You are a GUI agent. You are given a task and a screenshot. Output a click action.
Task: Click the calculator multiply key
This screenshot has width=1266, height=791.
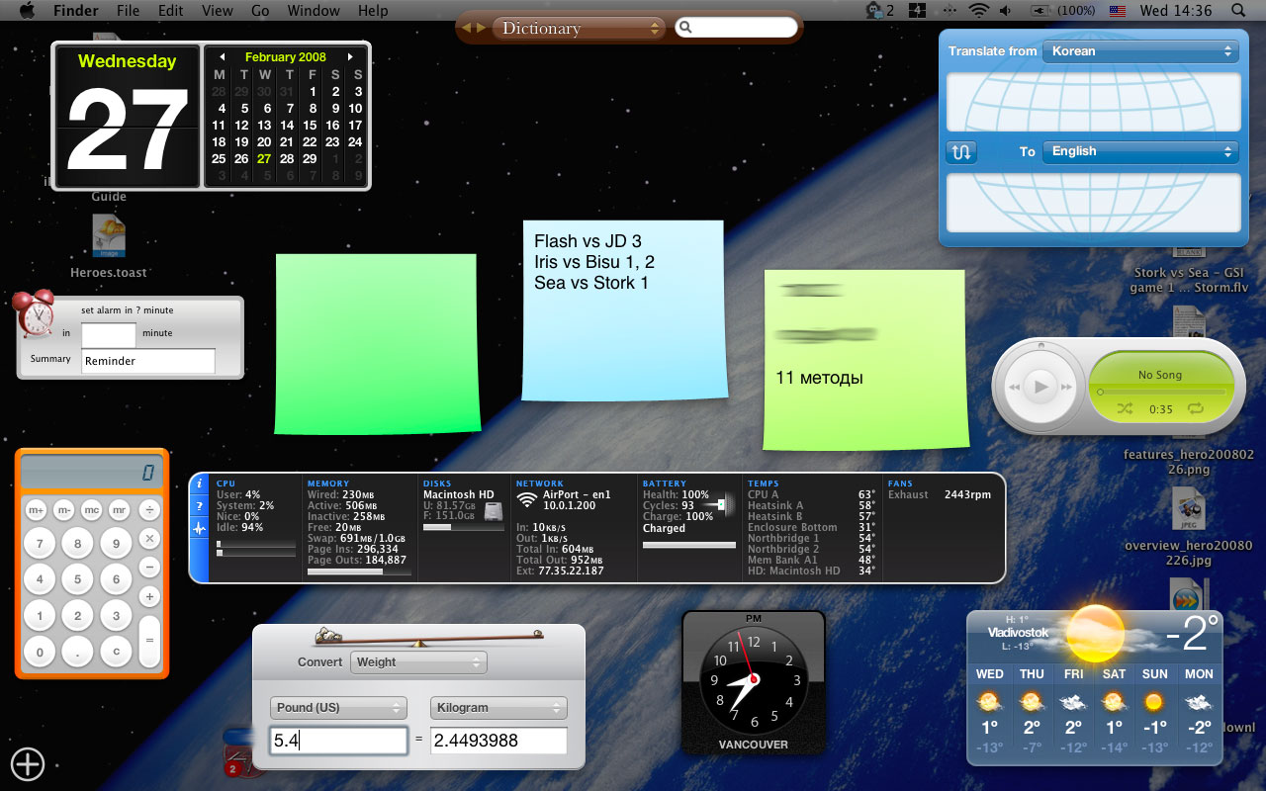[x=149, y=539]
